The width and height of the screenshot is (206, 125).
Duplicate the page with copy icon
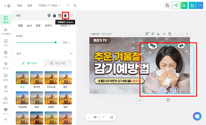[x=170, y=34]
